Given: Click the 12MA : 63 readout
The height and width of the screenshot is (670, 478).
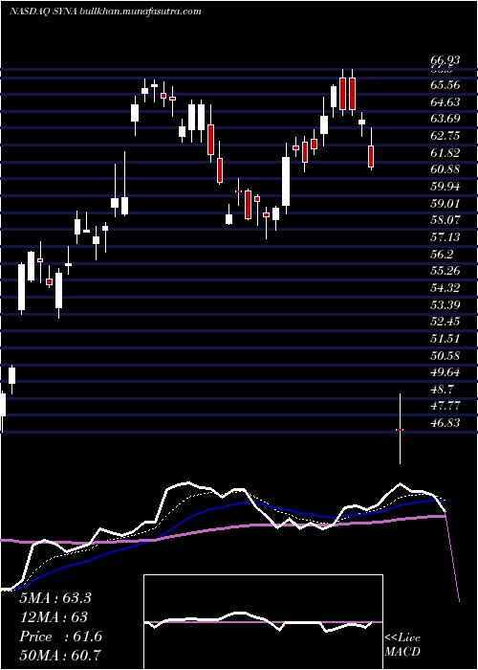Looking at the screenshot, I should (54, 617).
